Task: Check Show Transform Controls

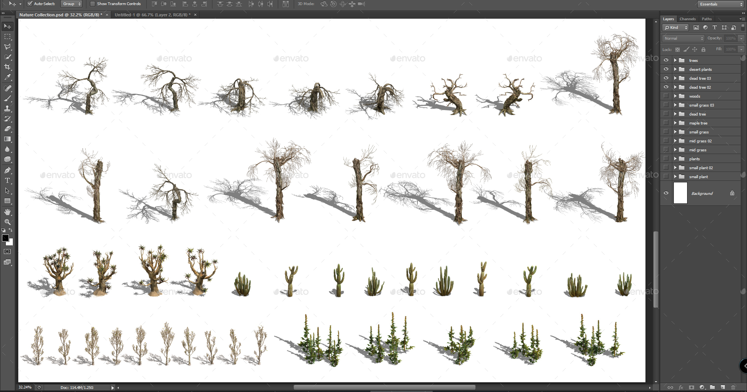Action: [92, 4]
